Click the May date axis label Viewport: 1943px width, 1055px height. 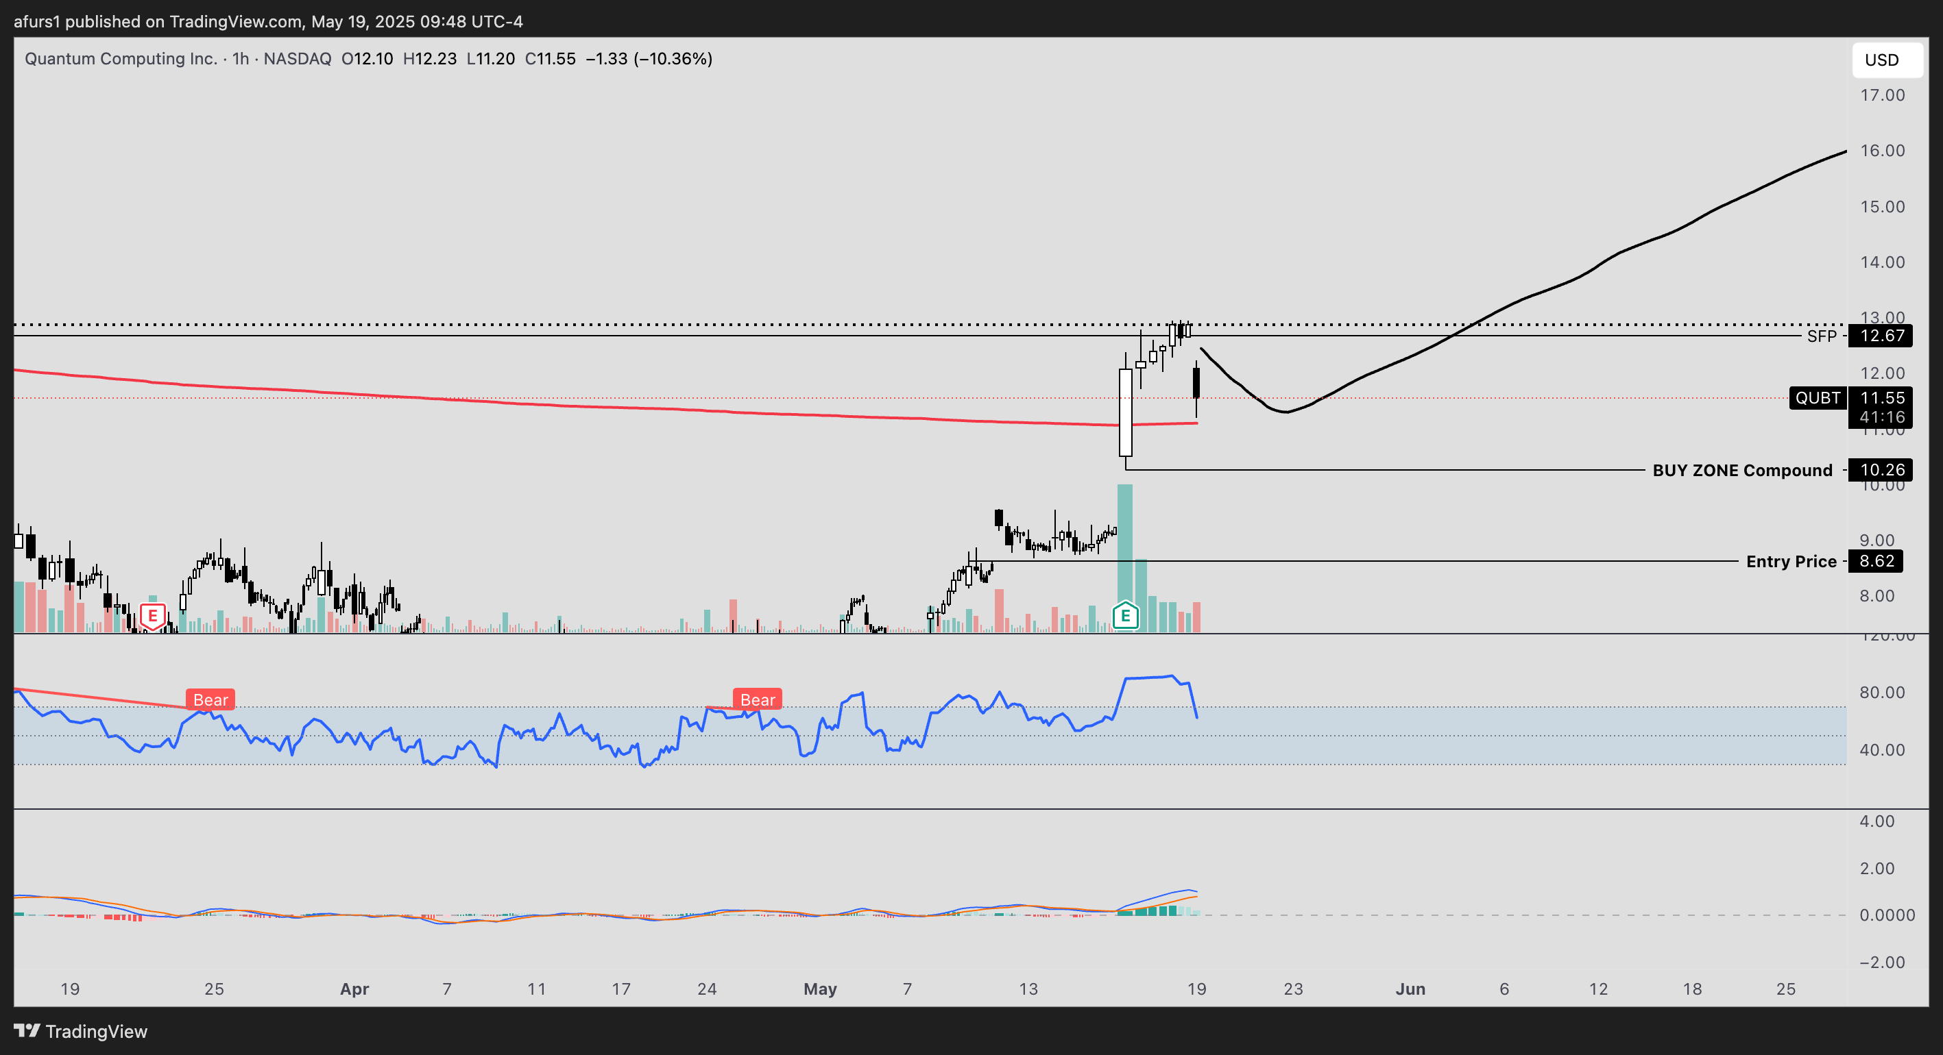pyautogui.click(x=820, y=989)
